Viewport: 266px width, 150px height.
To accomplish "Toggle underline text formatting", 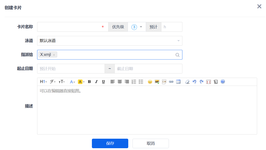I will tap(103, 82).
